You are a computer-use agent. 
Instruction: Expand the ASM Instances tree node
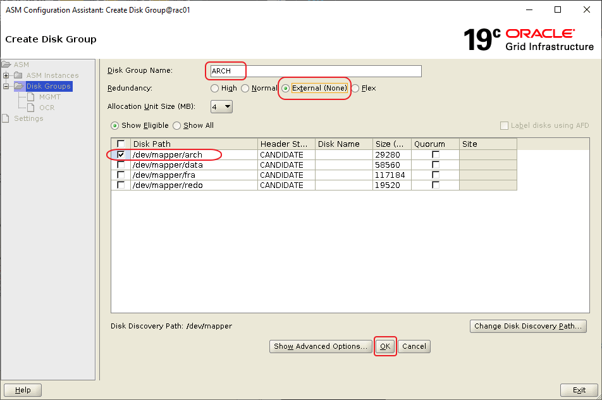coord(6,75)
